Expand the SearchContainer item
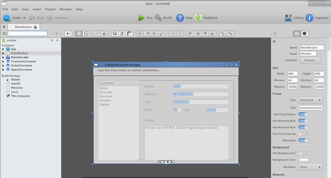Viewport: 331px width, 178px height. [3, 70]
